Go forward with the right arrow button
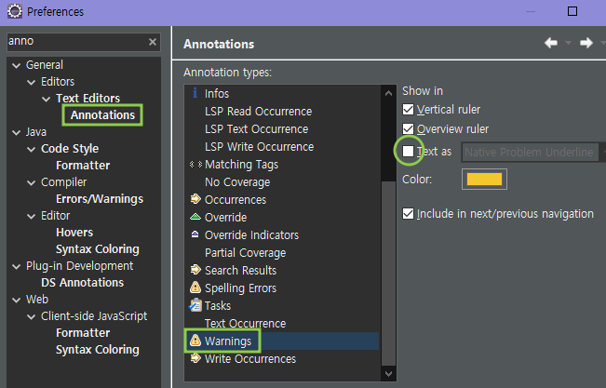Image resolution: width=606 pixels, height=388 pixels. click(586, 43)
